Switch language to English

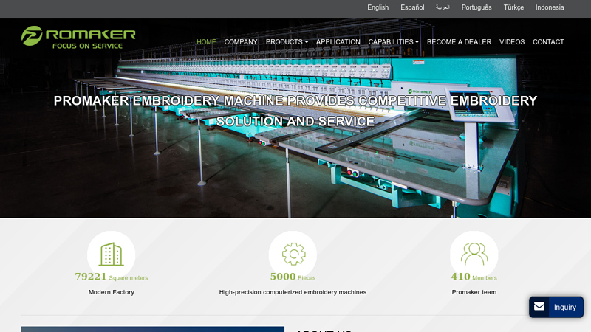pyautogui.click(x=378, y=7)
